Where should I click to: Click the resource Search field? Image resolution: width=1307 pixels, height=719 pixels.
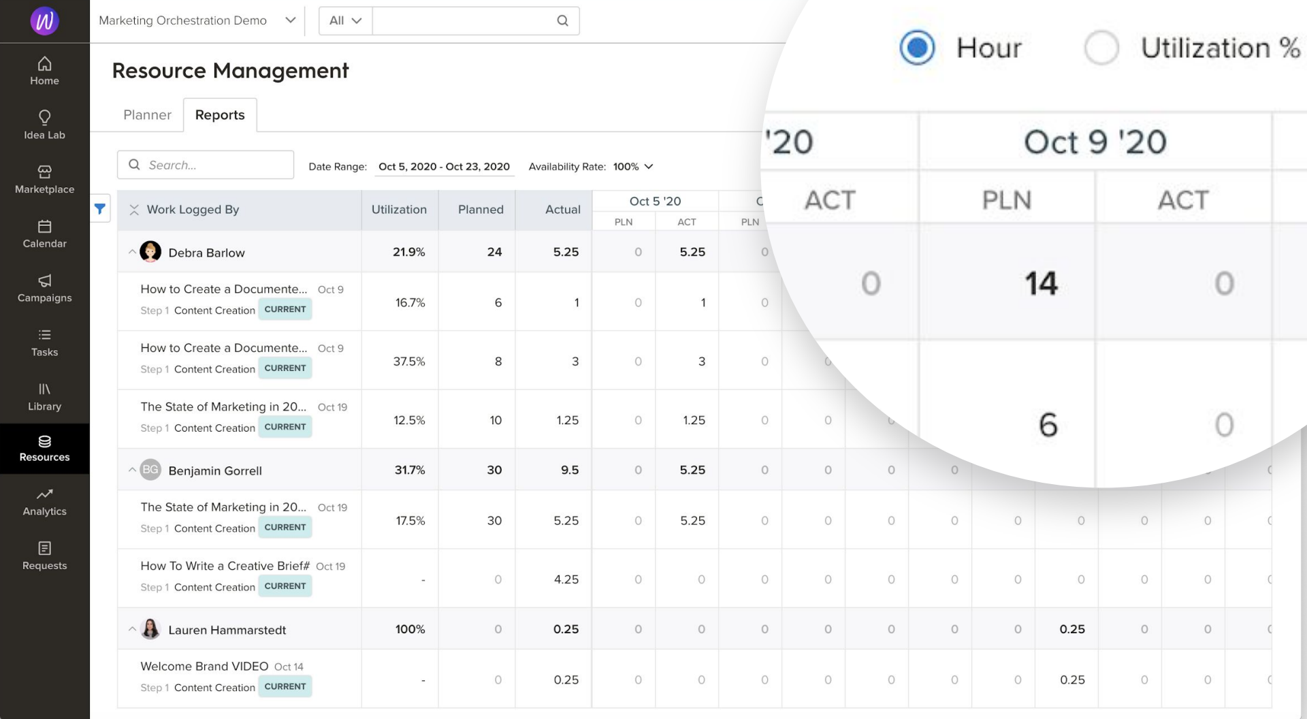pos(206,165)
